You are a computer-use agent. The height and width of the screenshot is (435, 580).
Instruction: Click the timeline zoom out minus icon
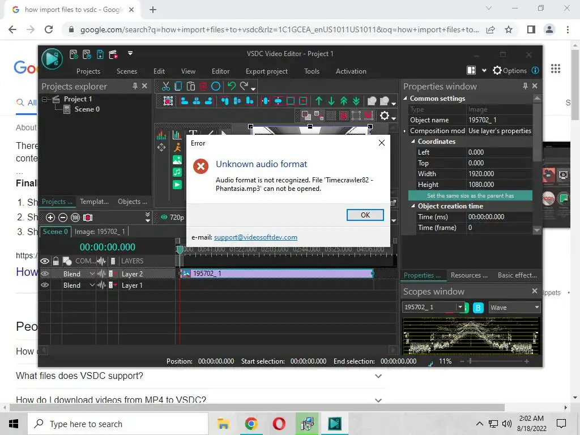[x=63, y=217]
